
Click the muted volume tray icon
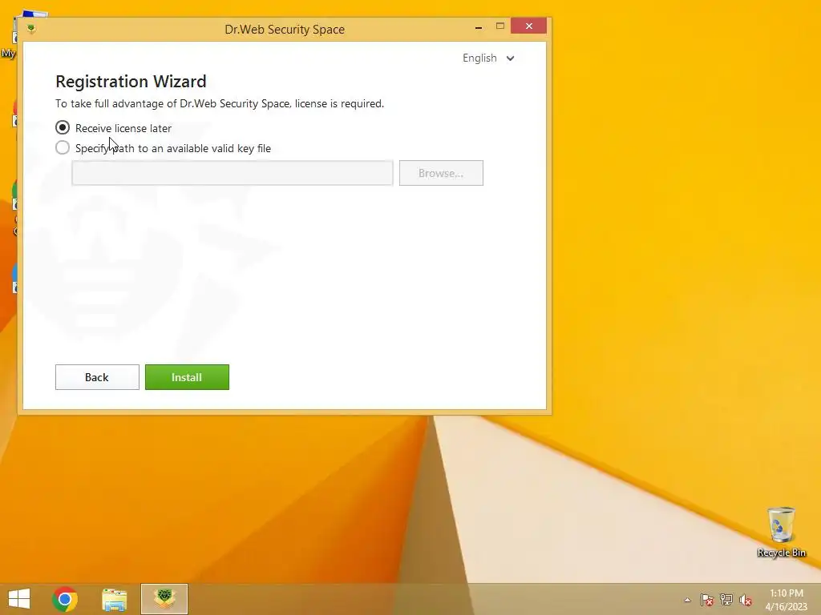tap(745, 600)
